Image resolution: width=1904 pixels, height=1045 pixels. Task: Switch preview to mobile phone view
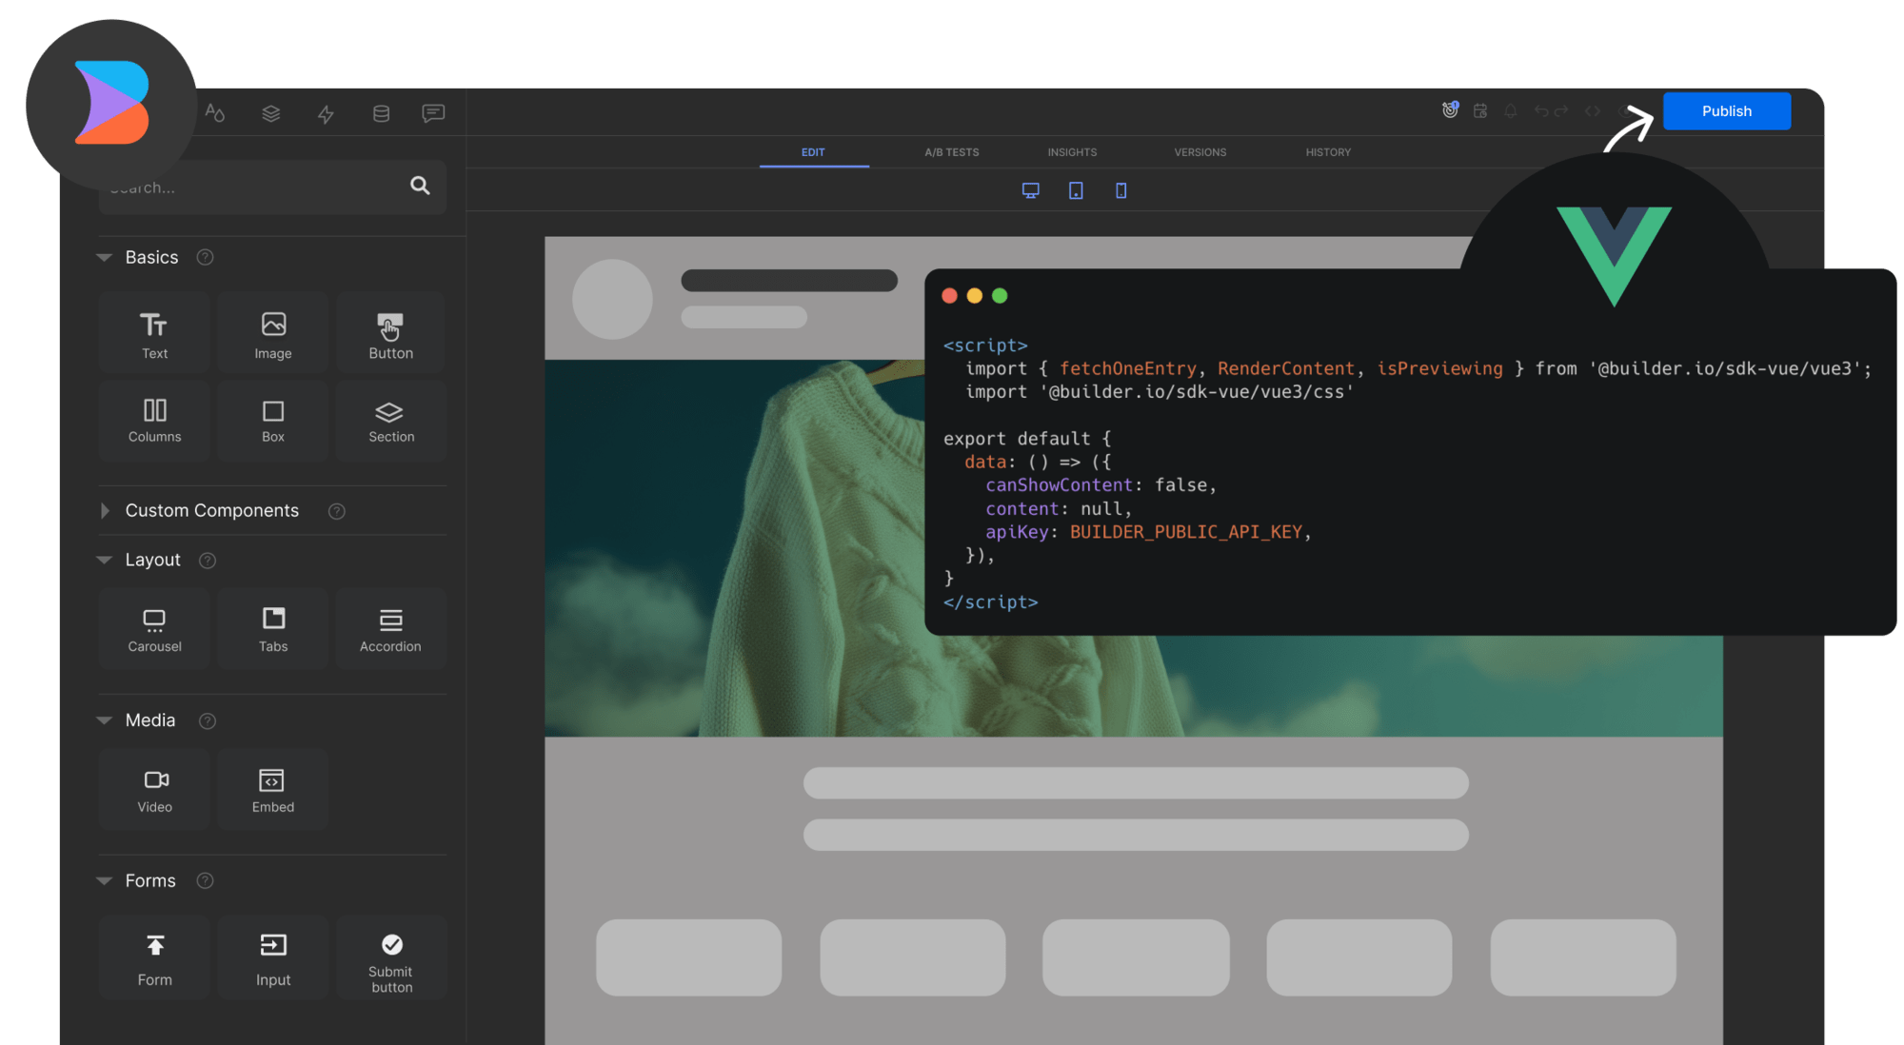pos(1121,189)
